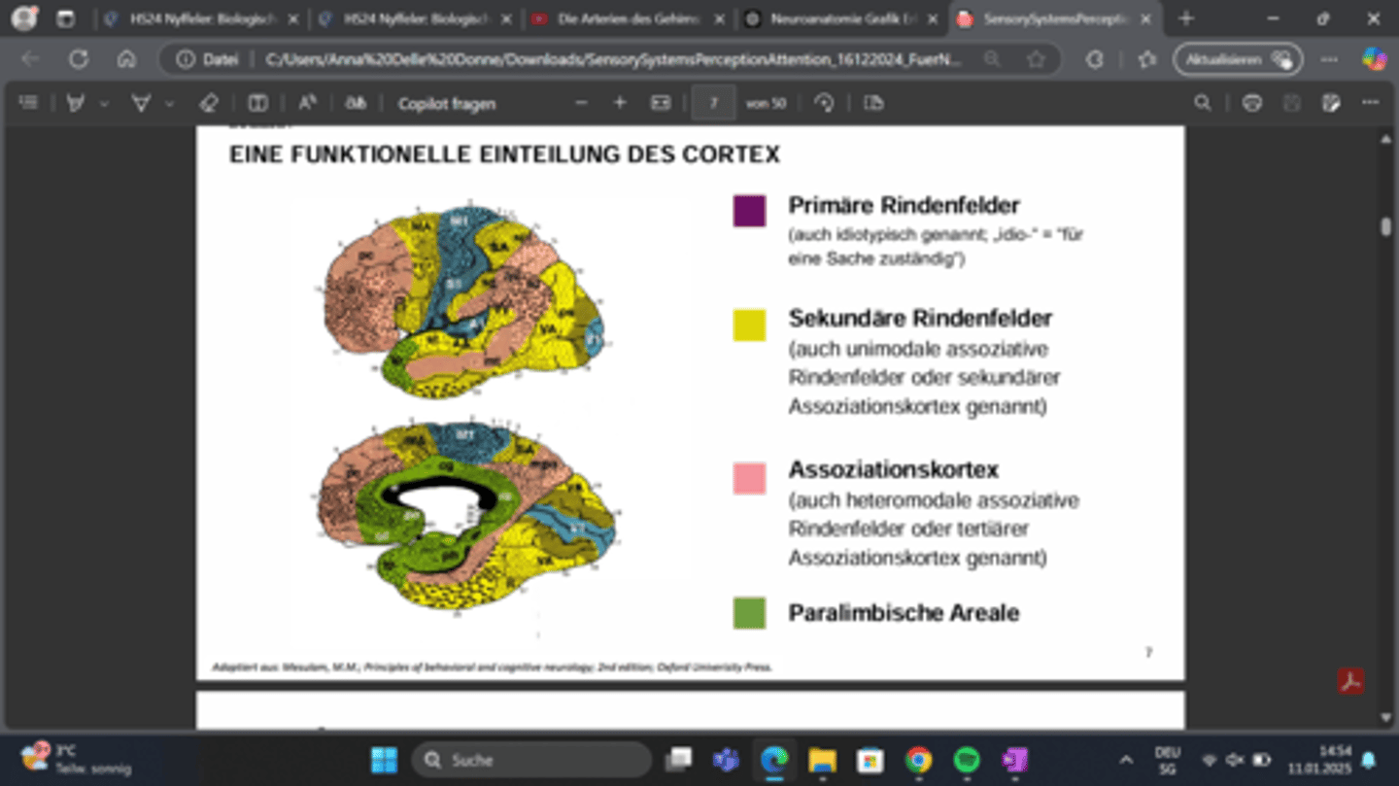Expand the highlighter color options arrow
Viewport: 1399px width, 786px height.
coord(103,103)
